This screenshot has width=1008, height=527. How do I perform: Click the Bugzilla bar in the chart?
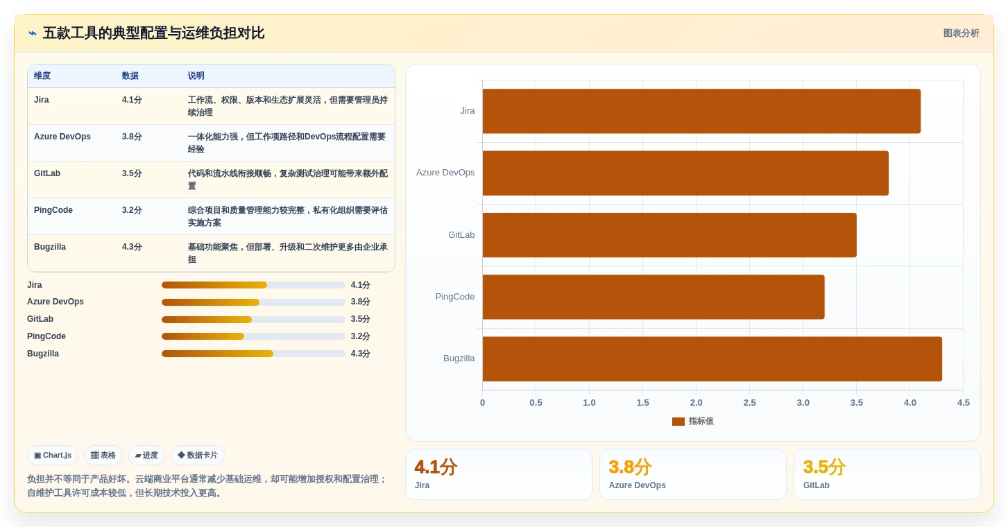click(x=712, y=359)
